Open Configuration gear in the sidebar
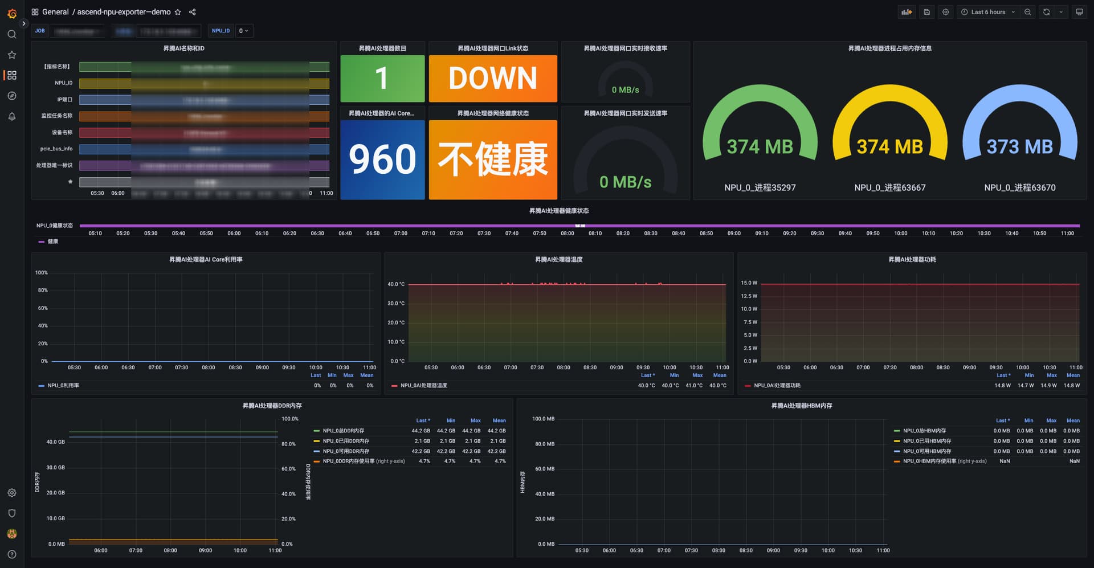Image resolution: width=1094 pixels, height=568 pixels. point(12,493)
